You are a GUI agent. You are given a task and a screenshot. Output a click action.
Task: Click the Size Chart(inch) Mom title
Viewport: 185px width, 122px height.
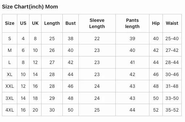[30, 7]
